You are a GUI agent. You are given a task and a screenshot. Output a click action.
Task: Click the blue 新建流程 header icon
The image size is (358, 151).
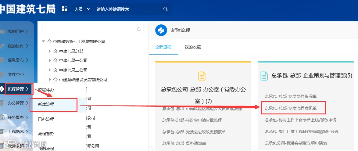[x=161, y=30]
